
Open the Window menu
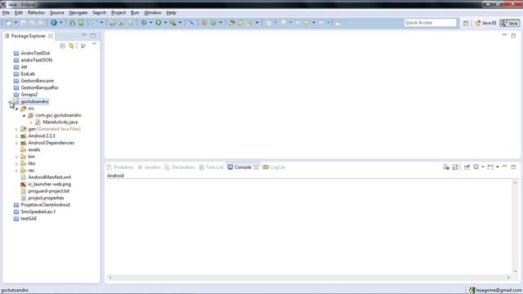(153, 13)
